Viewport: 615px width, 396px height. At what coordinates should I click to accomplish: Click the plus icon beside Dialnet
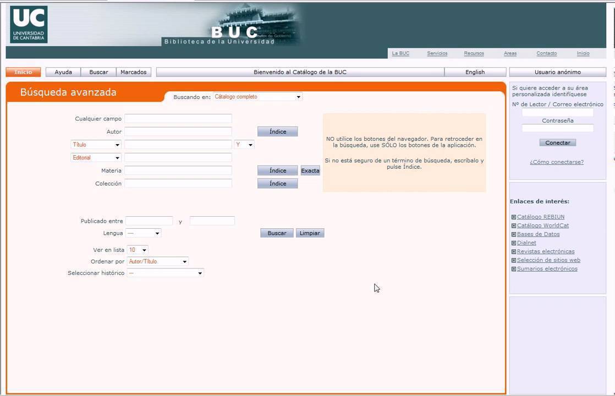514,243
